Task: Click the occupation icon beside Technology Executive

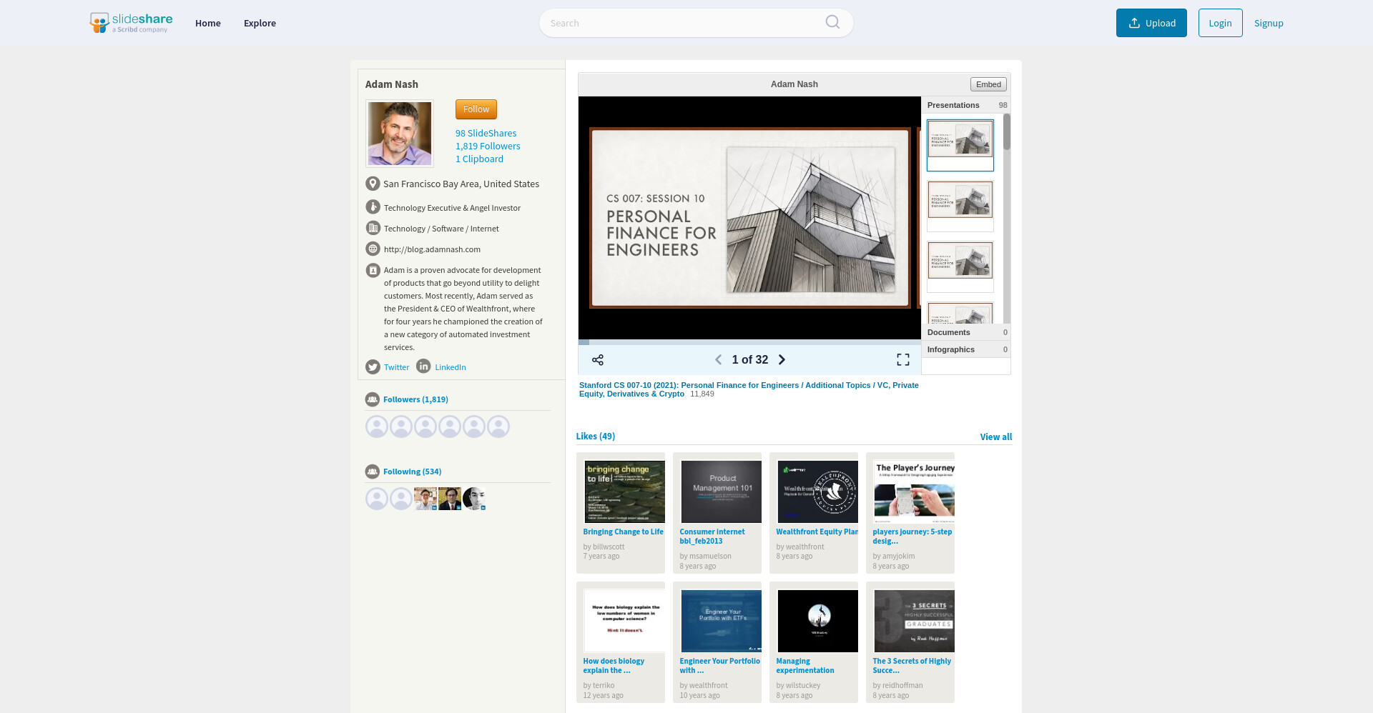Action: point(373,207)
